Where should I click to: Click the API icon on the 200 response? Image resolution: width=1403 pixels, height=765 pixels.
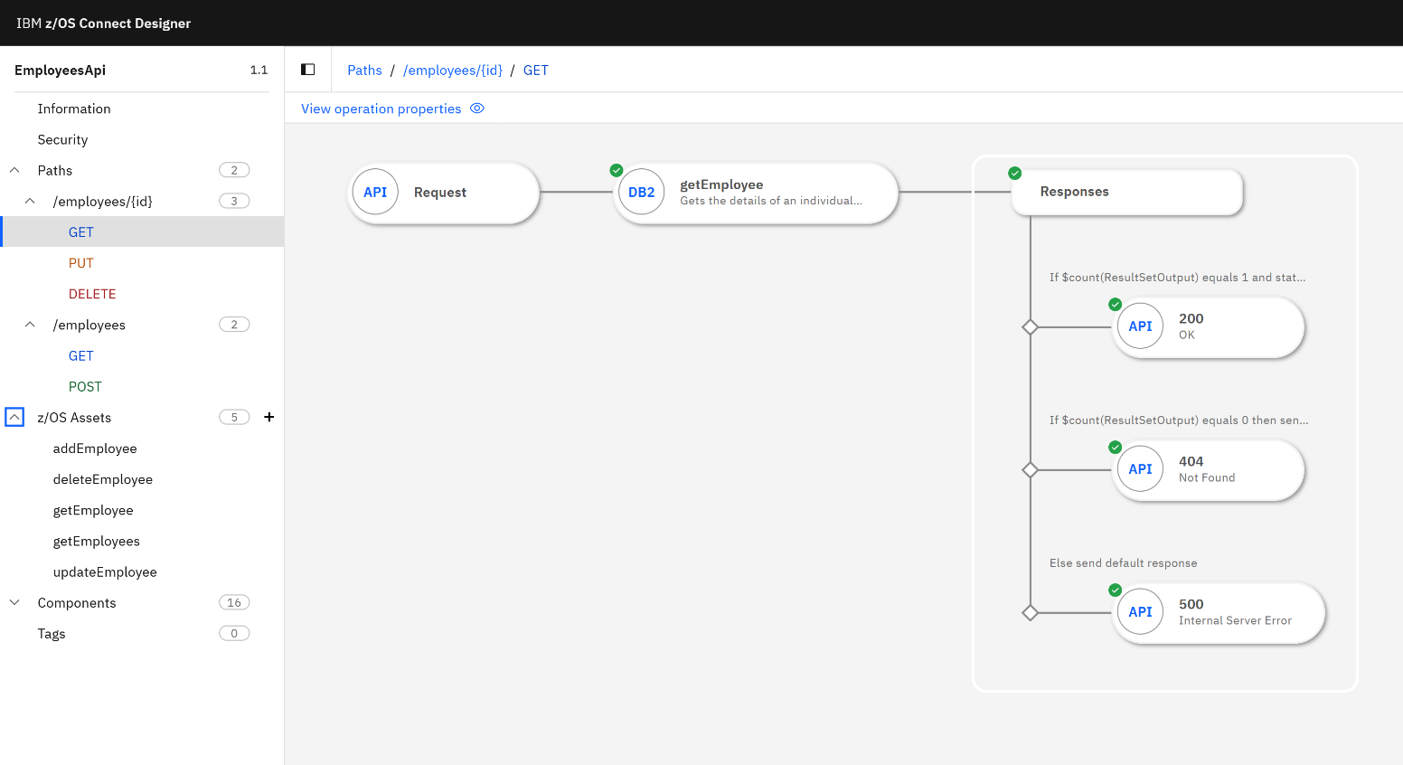[1140, 326]
